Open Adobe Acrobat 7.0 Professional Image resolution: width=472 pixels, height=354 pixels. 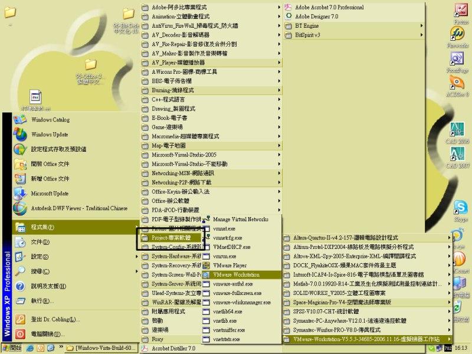click(354, 7)
